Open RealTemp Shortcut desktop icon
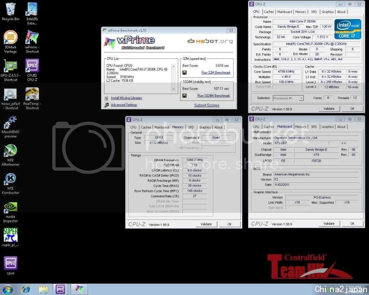The height and width of the screenshot is (295, 369). (32, 99)
